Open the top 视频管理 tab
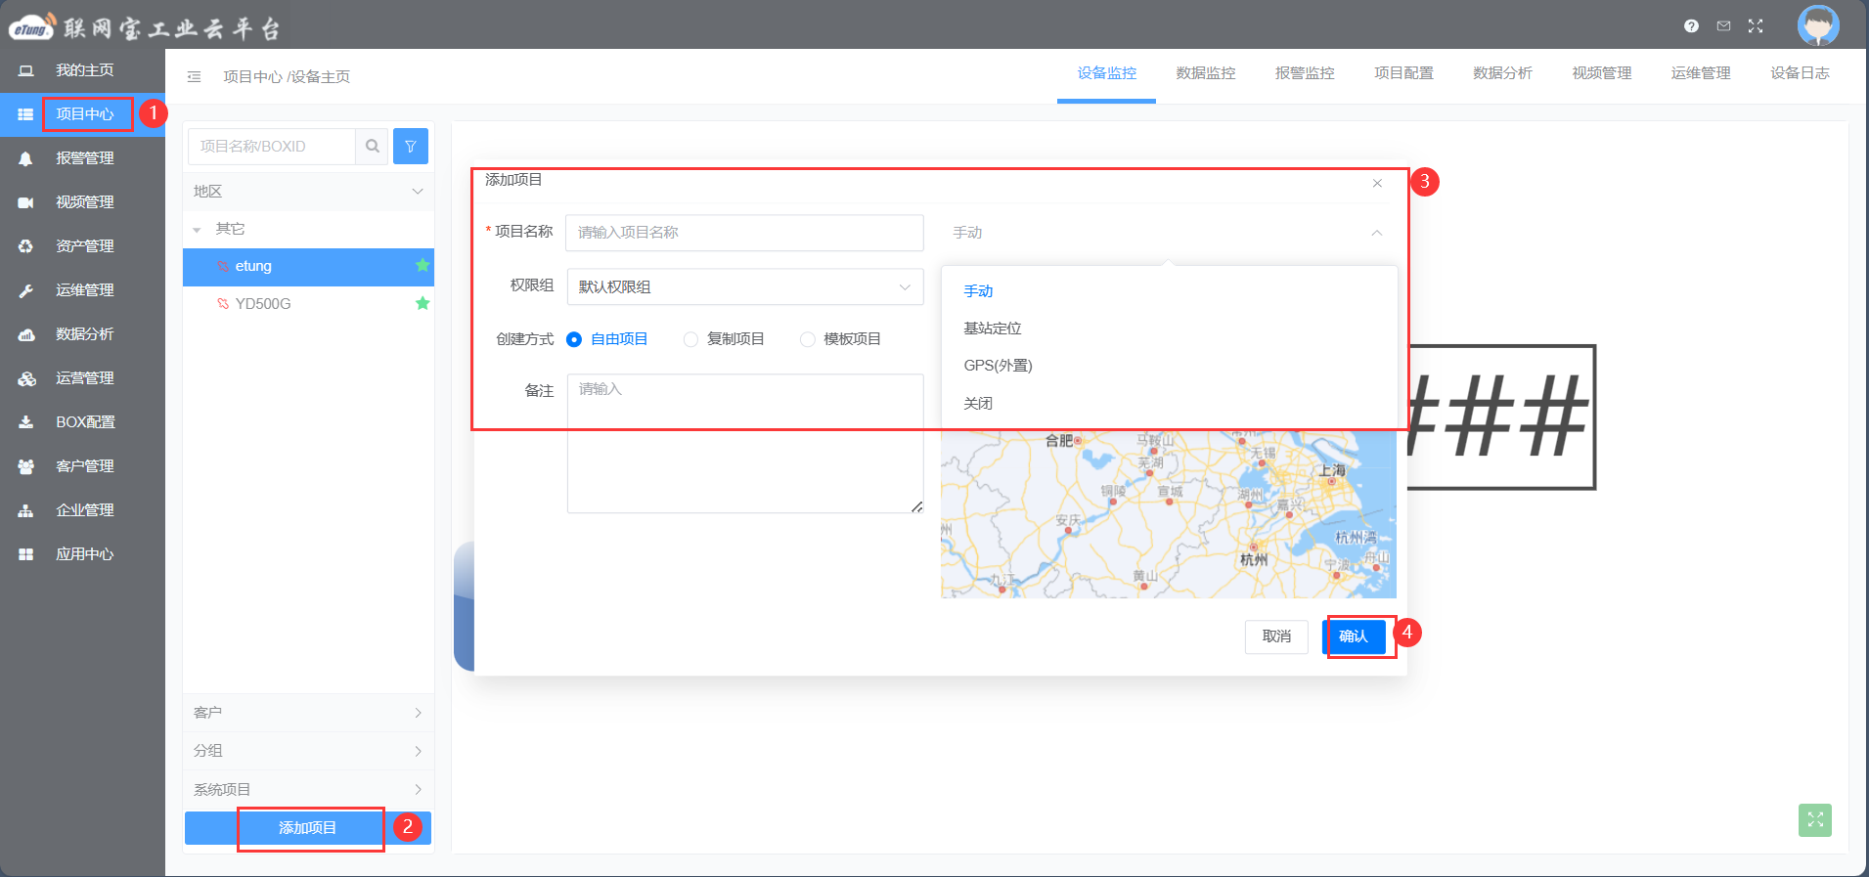 (x=1601, y=73)
